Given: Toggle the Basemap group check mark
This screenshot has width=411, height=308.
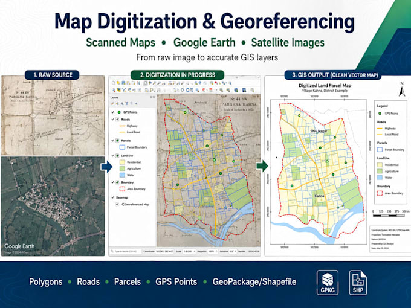Looking at the screenshot, I should click(113, 197).
